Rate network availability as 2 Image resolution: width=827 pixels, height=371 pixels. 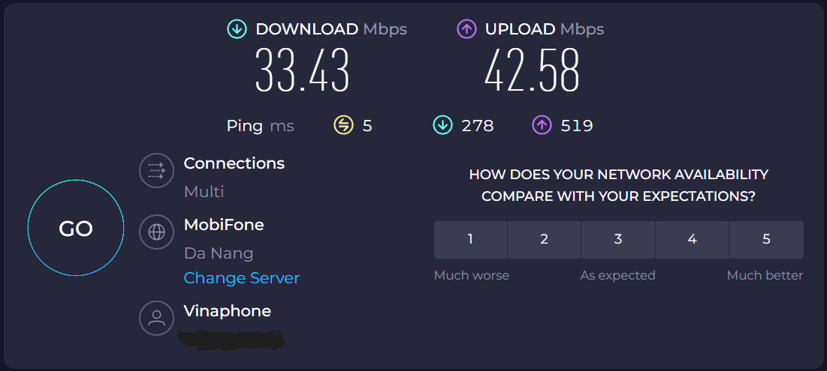click(x=545, y=239)
